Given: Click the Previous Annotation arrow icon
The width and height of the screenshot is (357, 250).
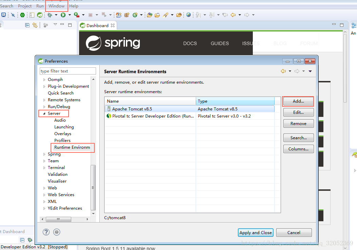Looking at the screenshot, I should (x=212, y=15).
